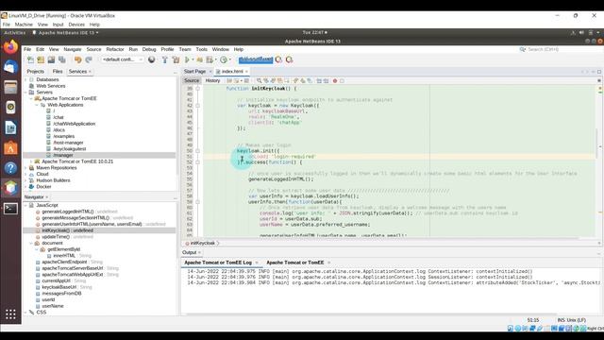Switch to the Start Page tab
This screenshot has height=340, width=604.
tap(195, 72)
